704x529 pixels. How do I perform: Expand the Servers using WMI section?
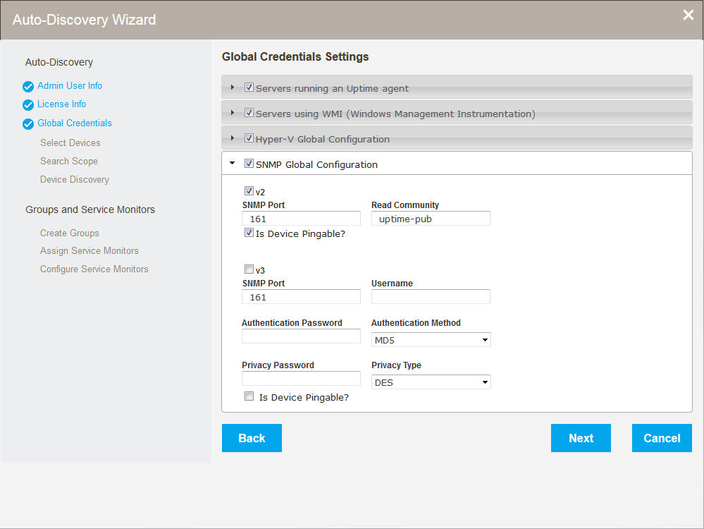[232, 113]
